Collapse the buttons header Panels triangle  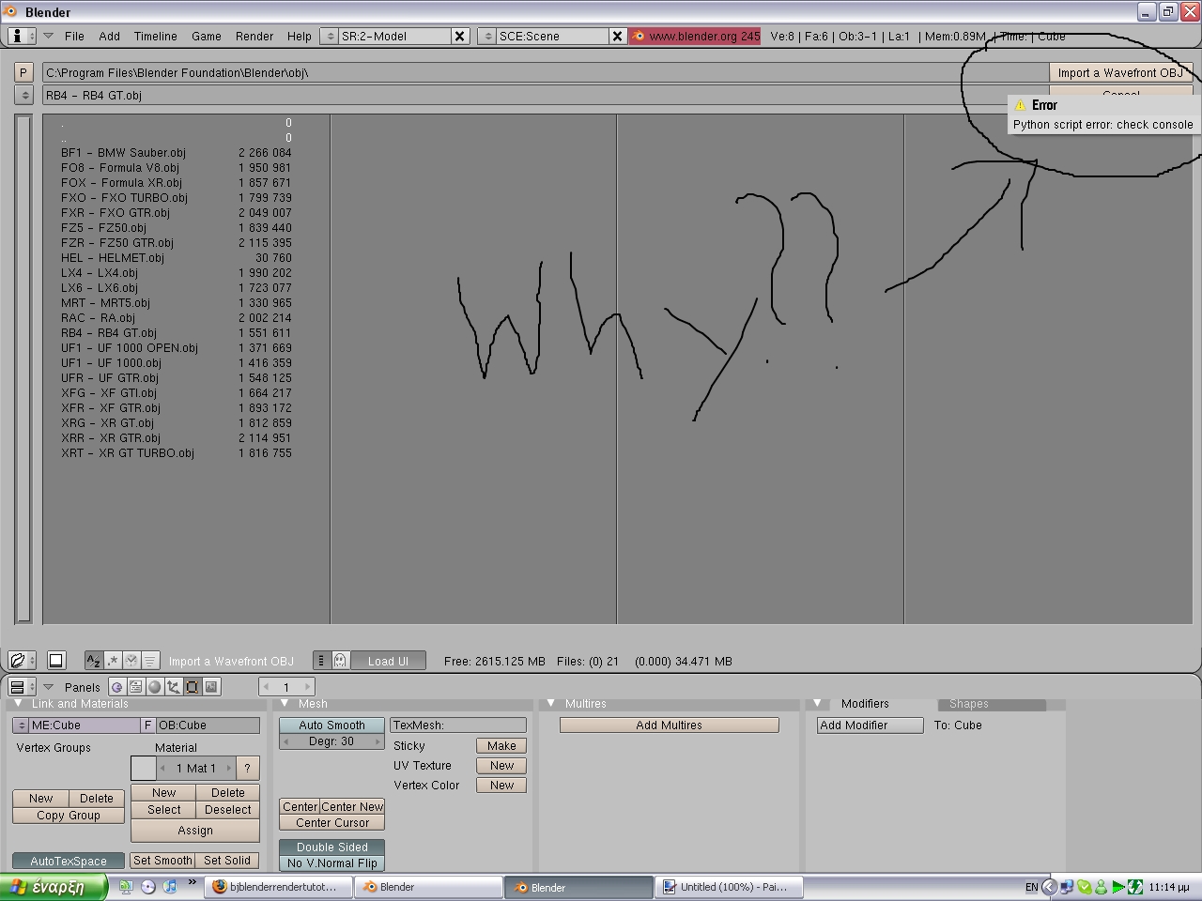click(48, 687)
